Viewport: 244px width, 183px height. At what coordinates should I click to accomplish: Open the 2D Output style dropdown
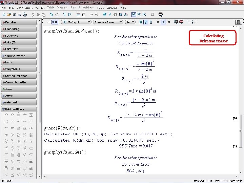pyautogui.click(x=76, y=22)
